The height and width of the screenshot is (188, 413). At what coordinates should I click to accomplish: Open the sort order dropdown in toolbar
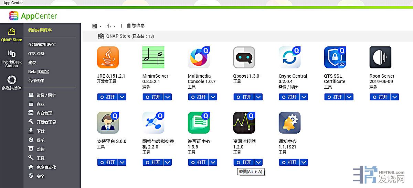pos(111,26)
